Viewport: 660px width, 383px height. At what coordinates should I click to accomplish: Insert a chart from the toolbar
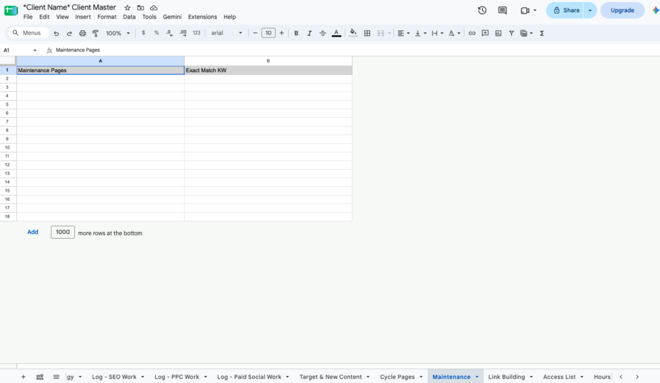coord(498,33)
